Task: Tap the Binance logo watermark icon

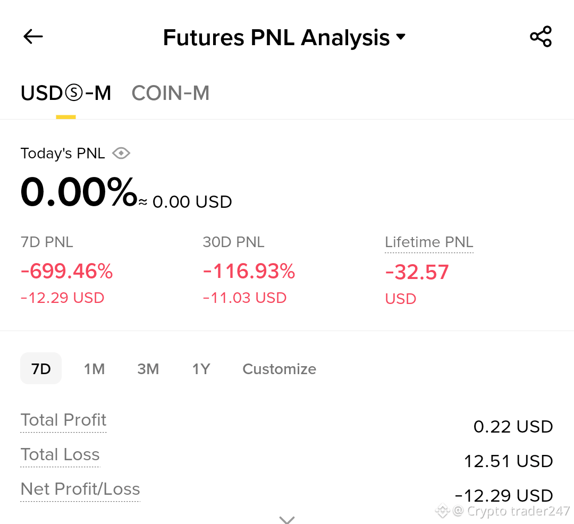Action: click(442, 511)
